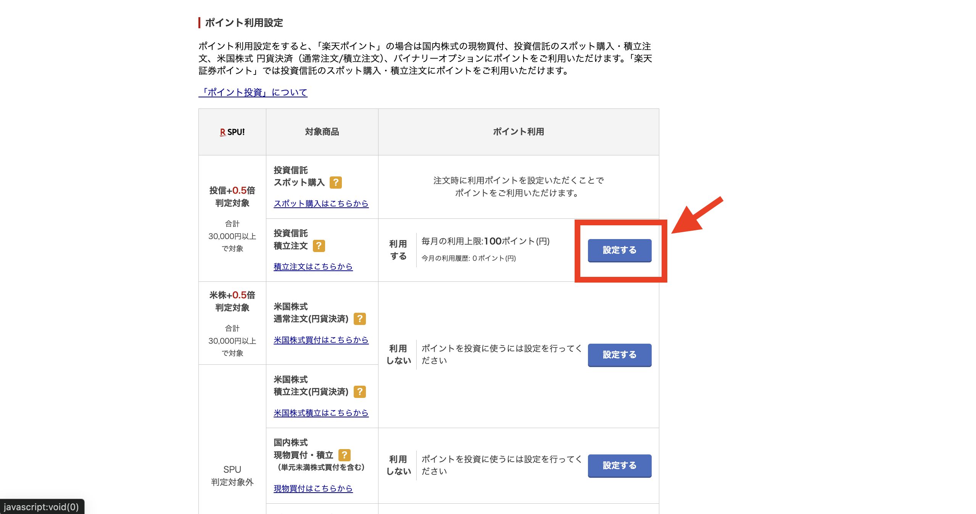Image resolution: width=976 pixels, height=514 pixels.
Task: Follow 現物買付はこちらから link
Action: click(x=313, y=488)
